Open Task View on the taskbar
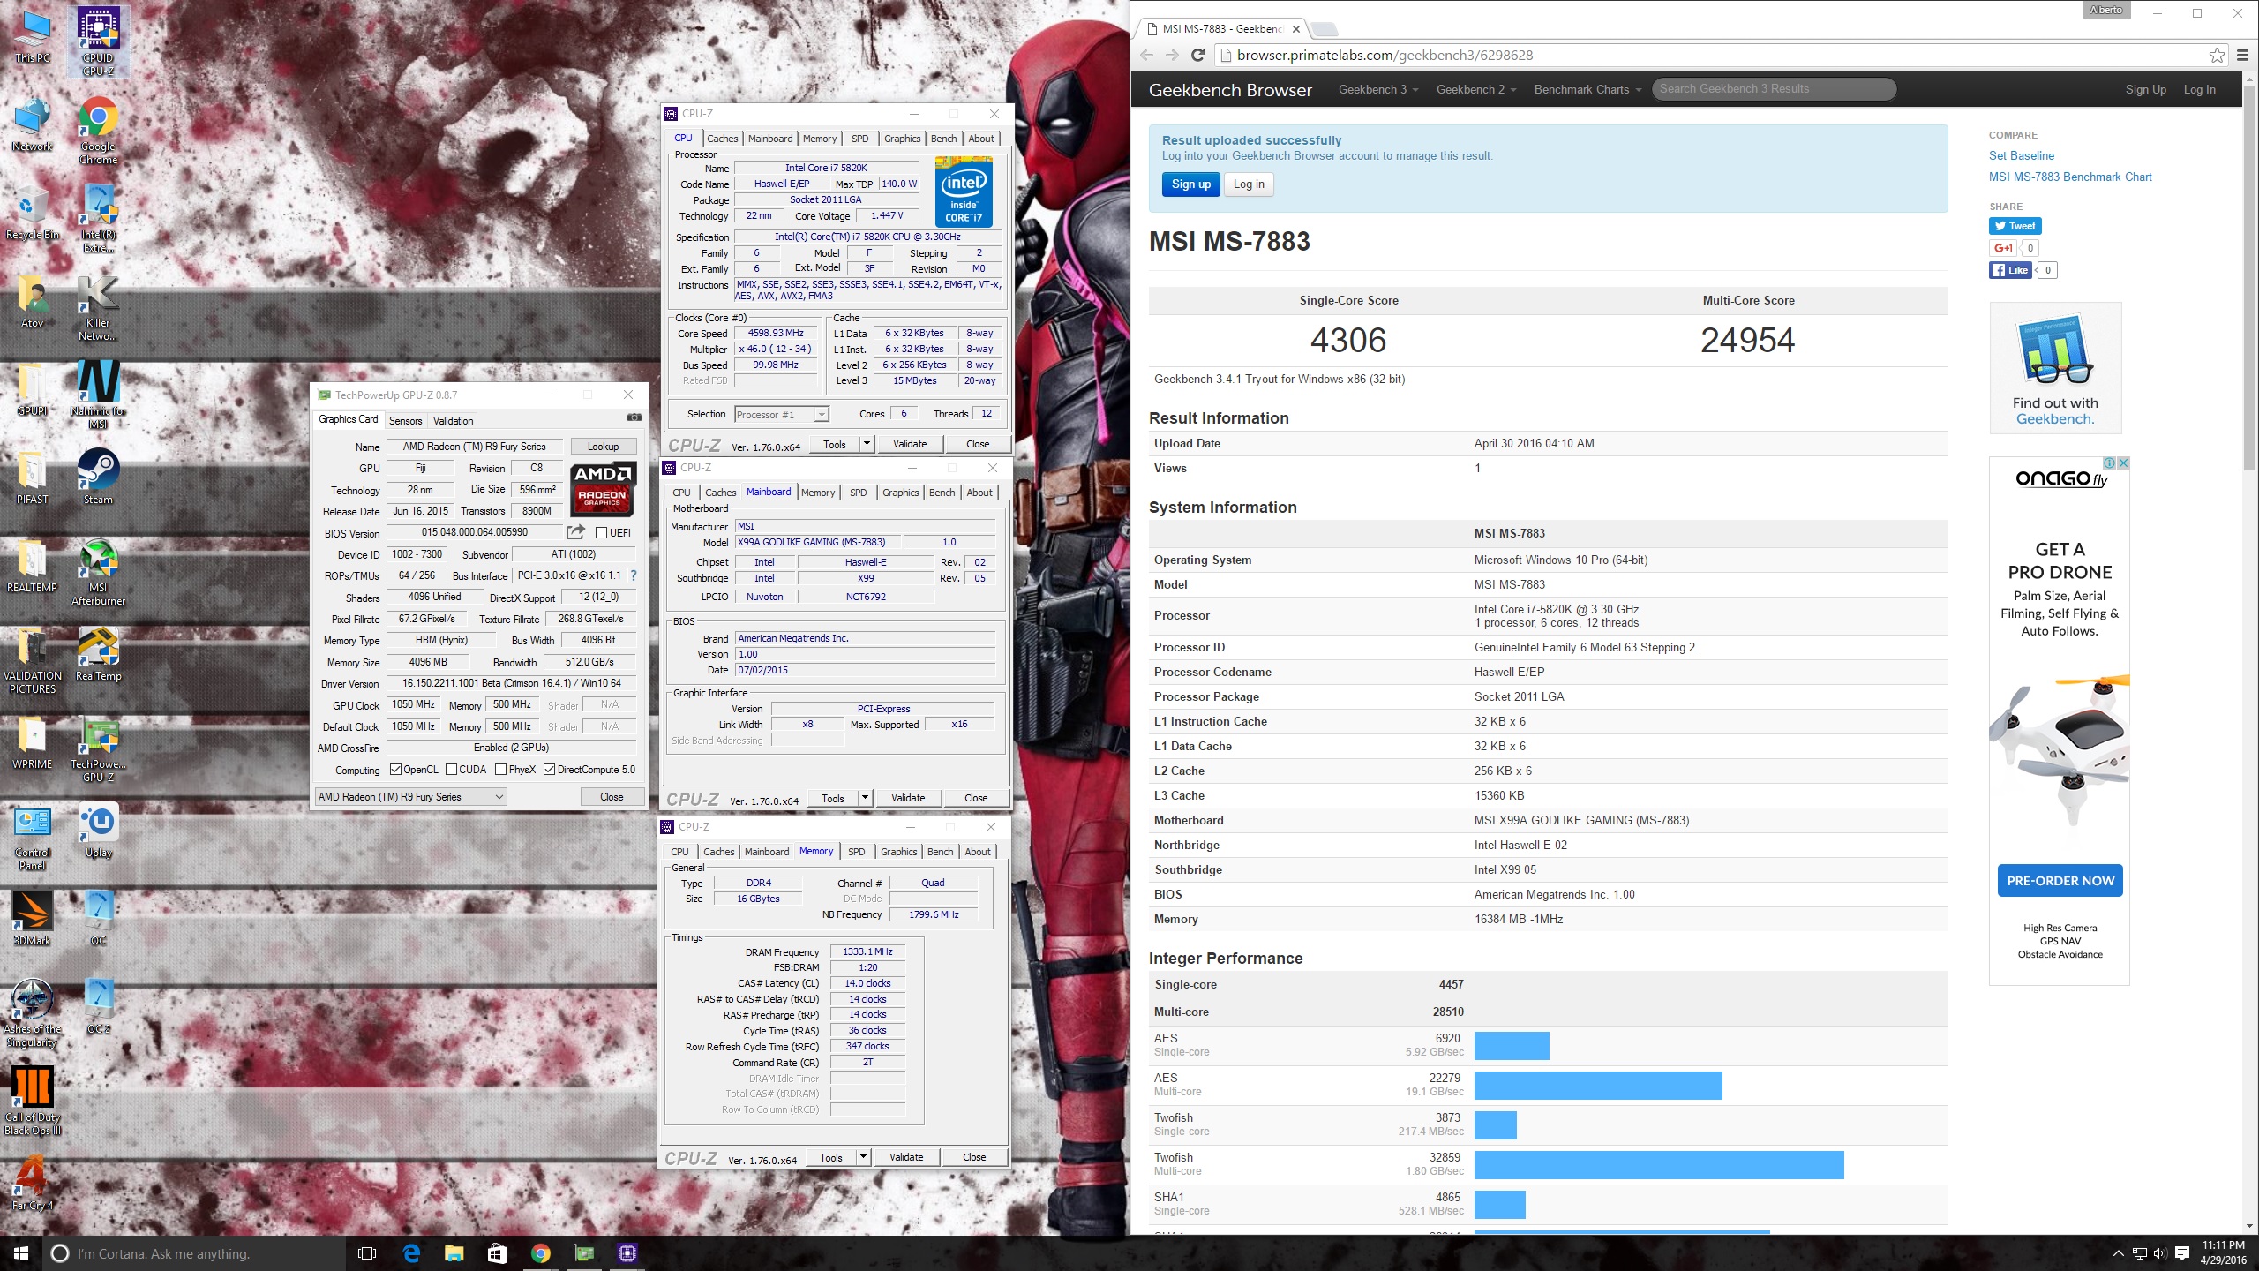The image size is (2259, 1271). 367,1253
